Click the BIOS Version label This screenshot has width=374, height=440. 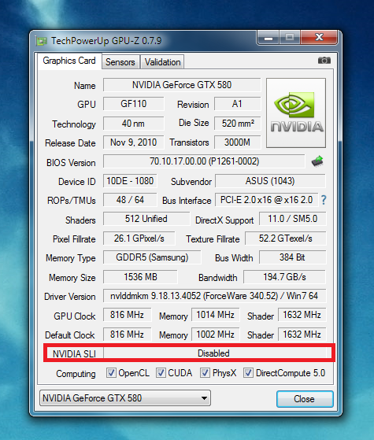[71, 163]
